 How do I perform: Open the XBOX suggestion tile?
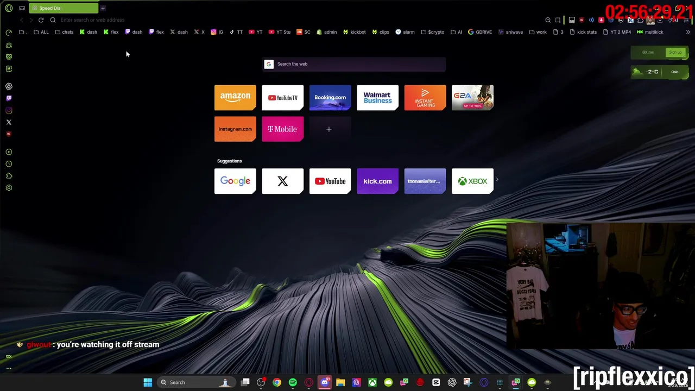click(x=472, y=181)
